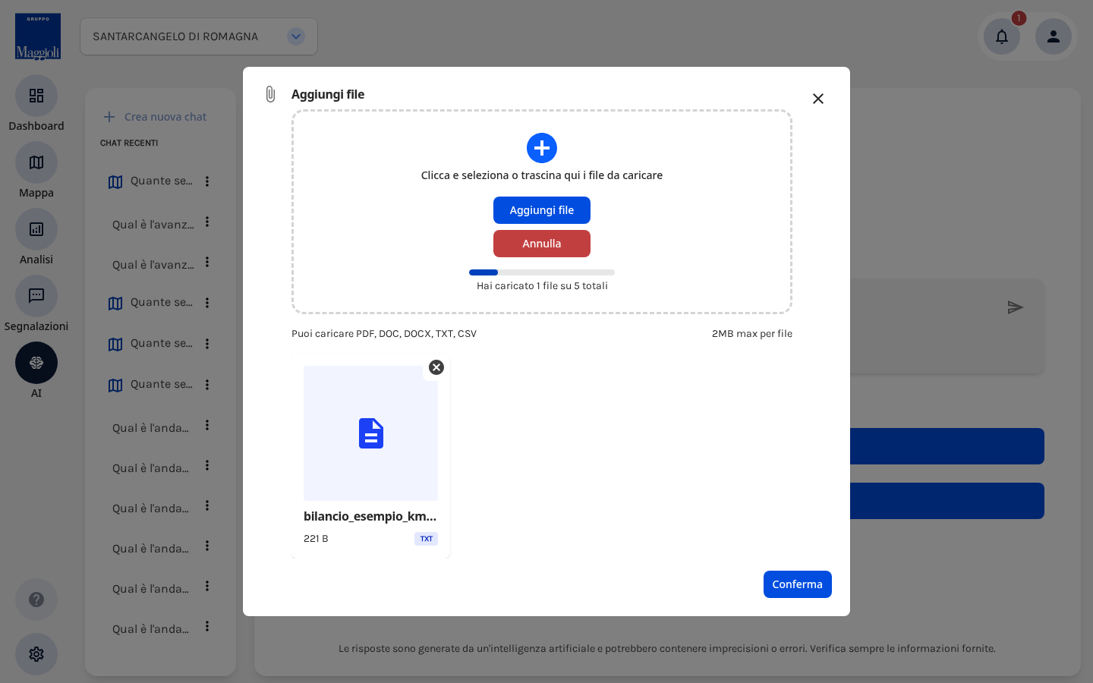Click the file upload progress bar
This screenshot has width=1093, height=683.
tap(542, 272)
